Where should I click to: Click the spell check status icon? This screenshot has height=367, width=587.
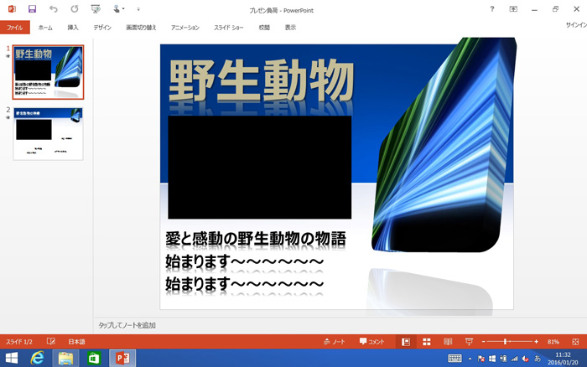51,341
